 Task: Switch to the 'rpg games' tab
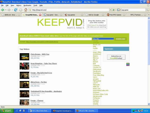(74, 15)
